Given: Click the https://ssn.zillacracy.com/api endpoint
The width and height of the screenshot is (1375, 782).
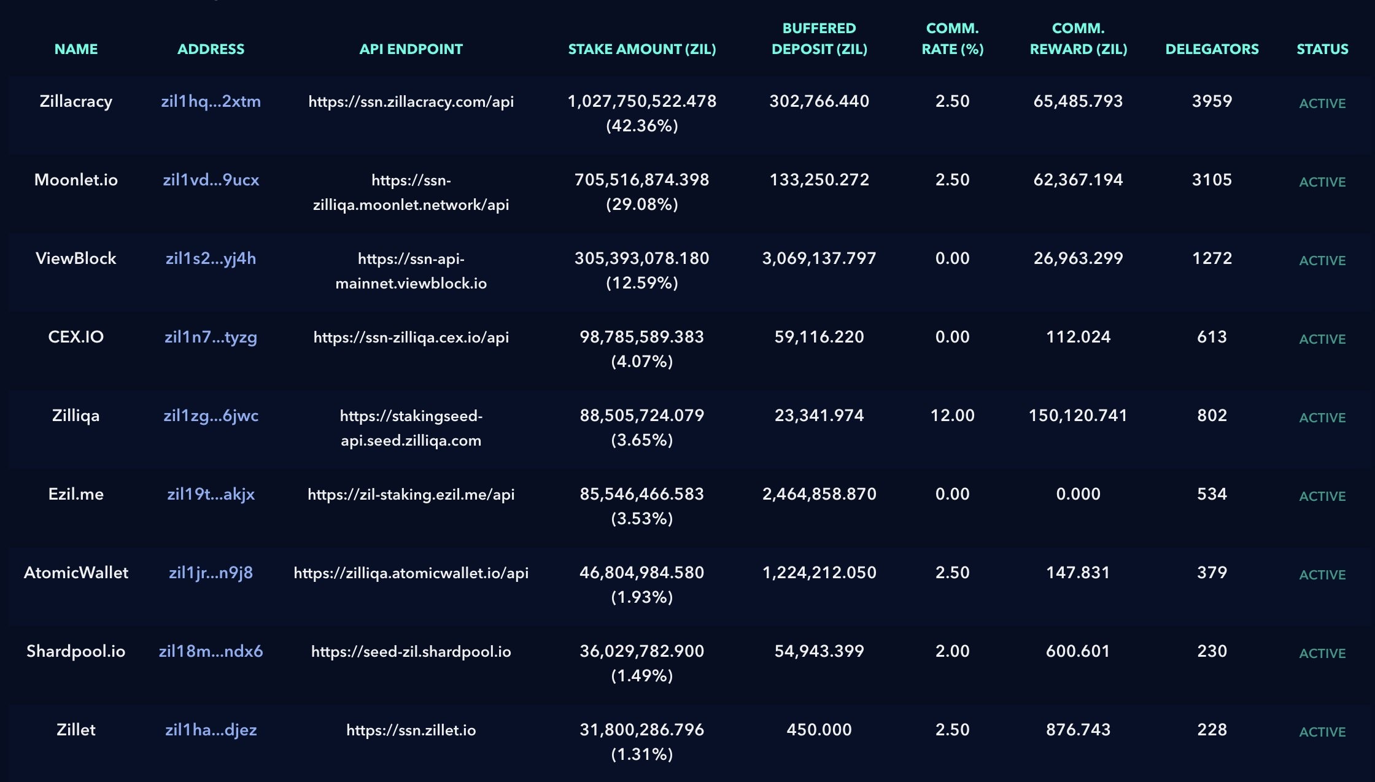Looking at the screenshot, I should (411, 101).
